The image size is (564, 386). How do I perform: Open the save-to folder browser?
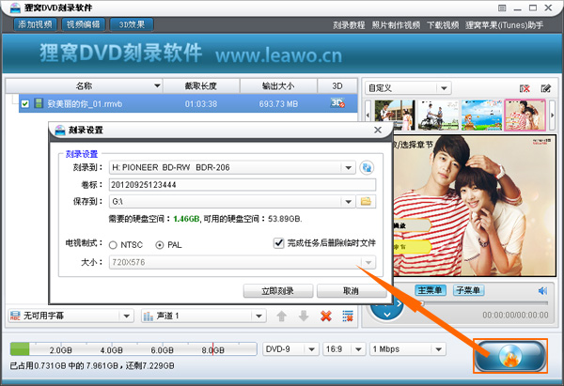368,201
